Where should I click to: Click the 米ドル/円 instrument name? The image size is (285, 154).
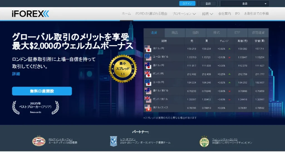pyautogui.click(x=158, y=48)
